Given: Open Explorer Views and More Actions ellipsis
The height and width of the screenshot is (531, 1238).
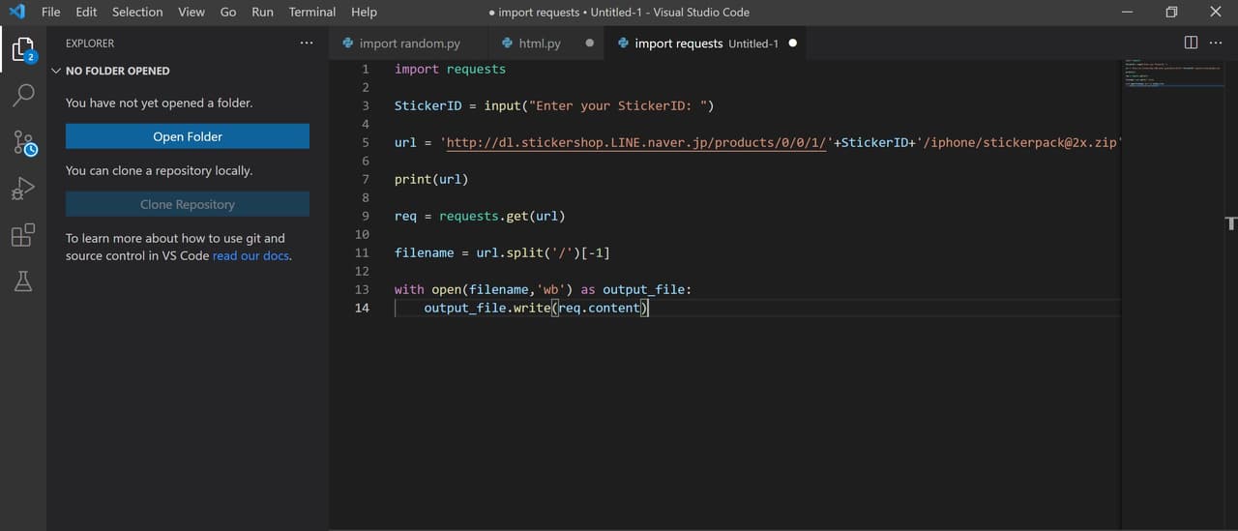Looking at the screenshot, I should tap(307, 43).
